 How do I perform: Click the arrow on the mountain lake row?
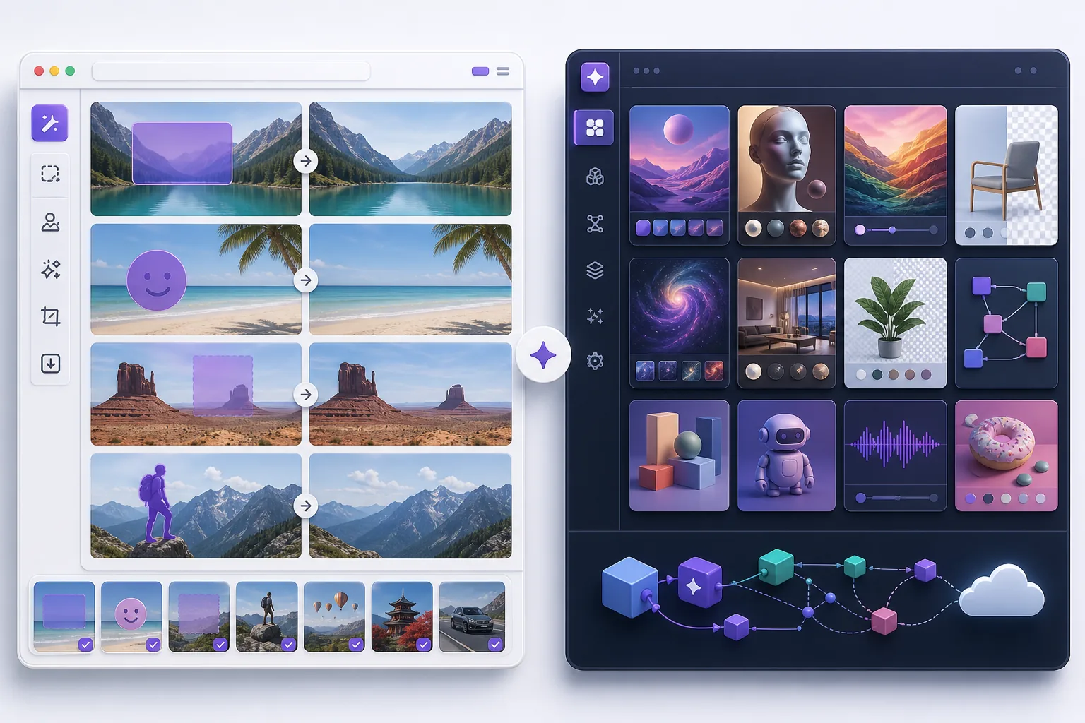(x=305, y=161)
